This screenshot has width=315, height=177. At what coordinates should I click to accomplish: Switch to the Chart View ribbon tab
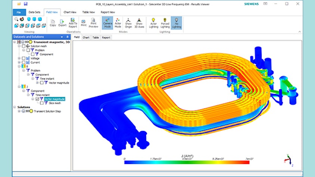click(x=70, y=12)
